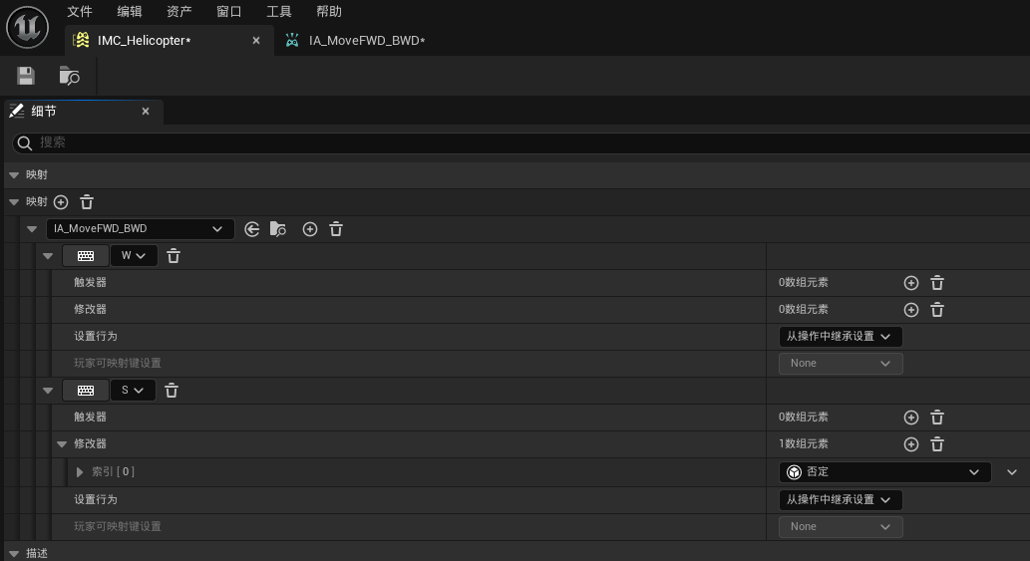This screenshot has height=561, width=1030.
Task: Add a trigger to S key
Action: pyautogui.click(x=911, y=418)
